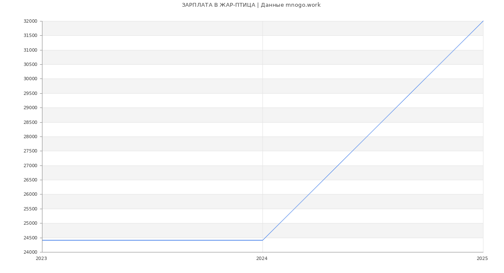The image size is (504, 273).
Task: Select the 2024 x-axis label
Action: tap(262, 259)
